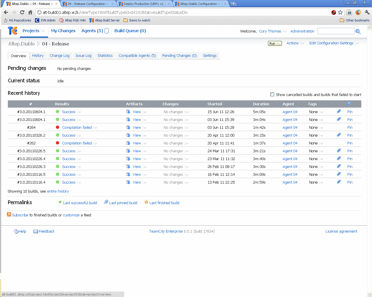Switch to Deploy Production browser tab
This screenshot has width=372, height=297.
(144, 4)
